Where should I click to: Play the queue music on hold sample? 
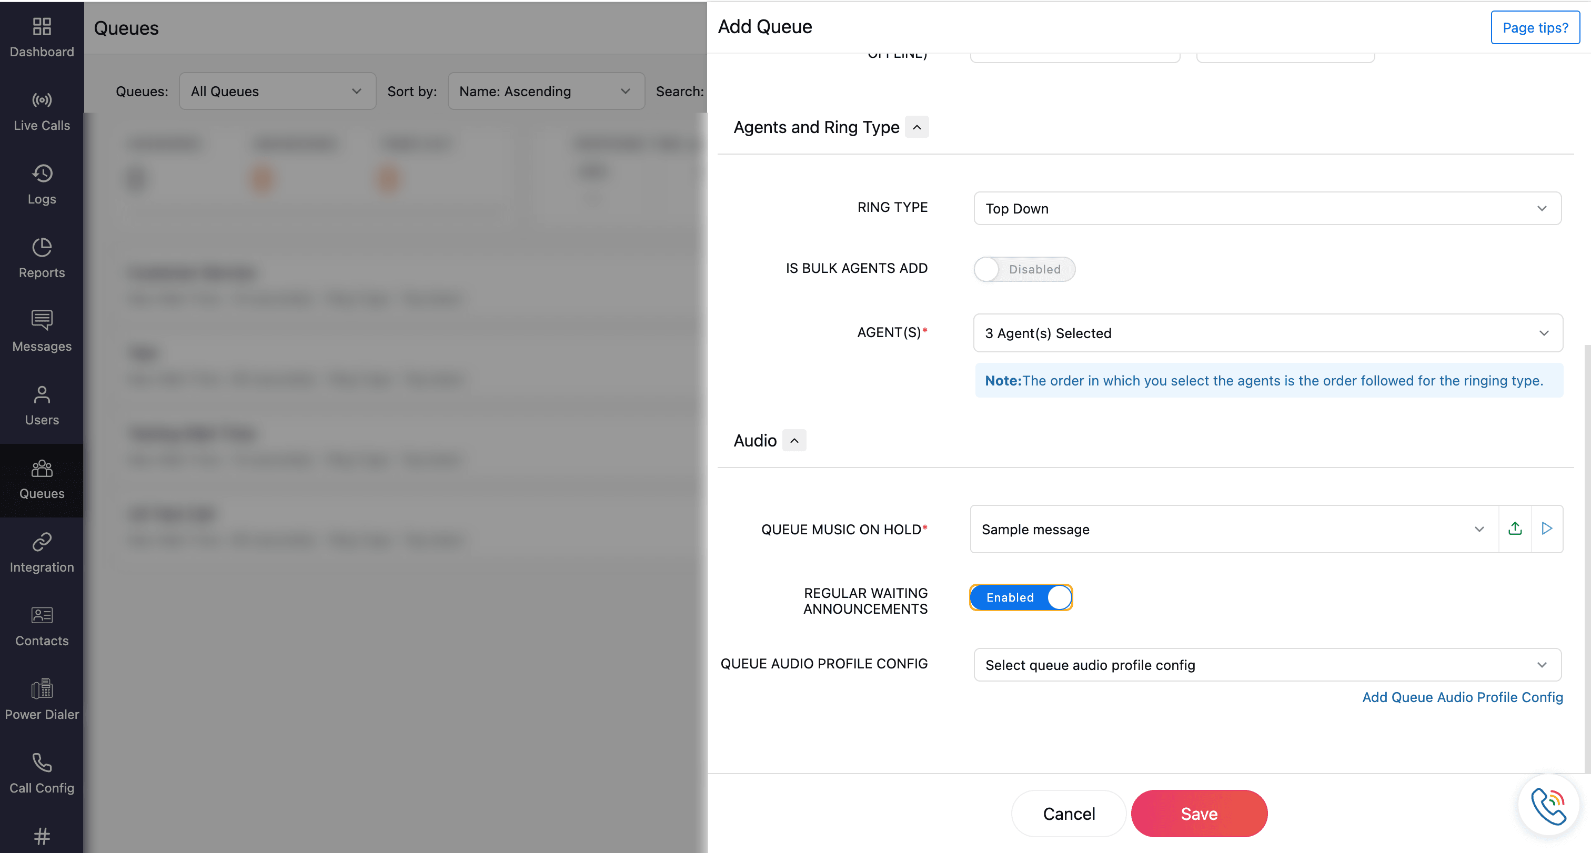coord(1546,529)
